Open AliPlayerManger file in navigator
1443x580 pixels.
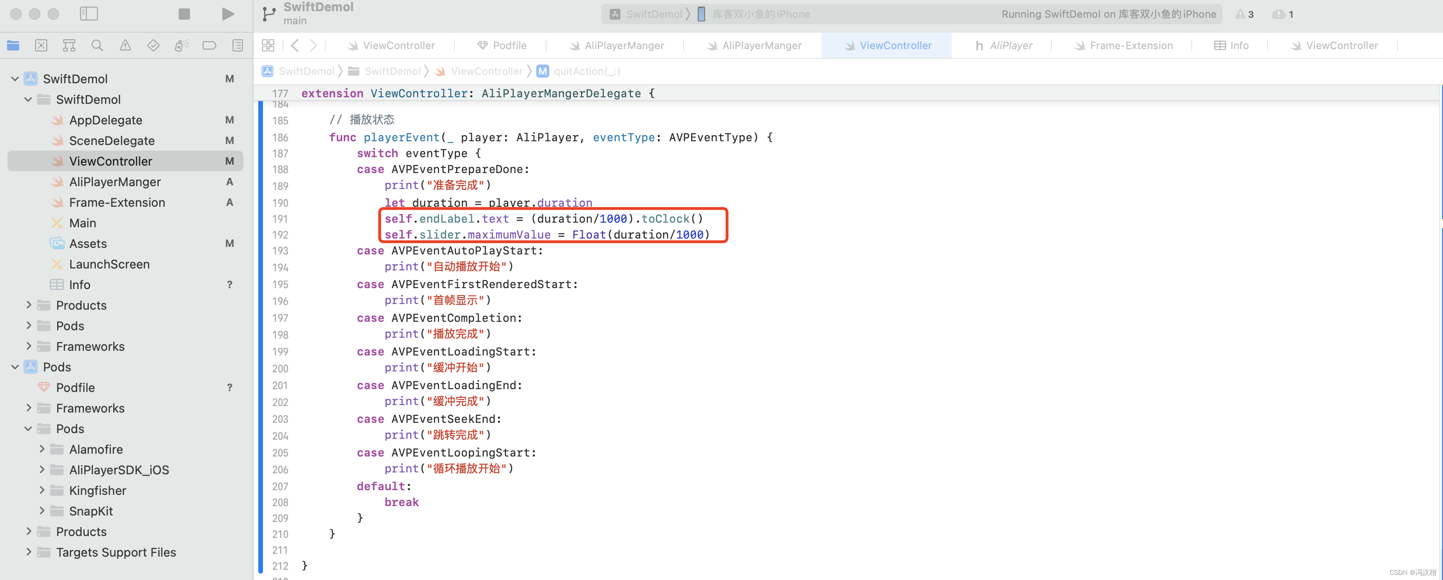(x=125, y=182)
